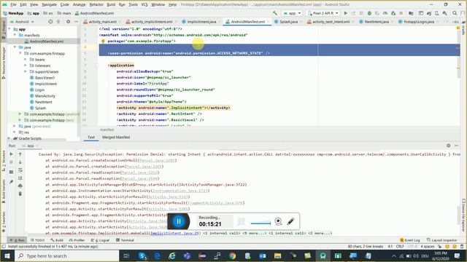Clear Run console with trash icon
Viewport: 467px width, 262px height.
20,194
